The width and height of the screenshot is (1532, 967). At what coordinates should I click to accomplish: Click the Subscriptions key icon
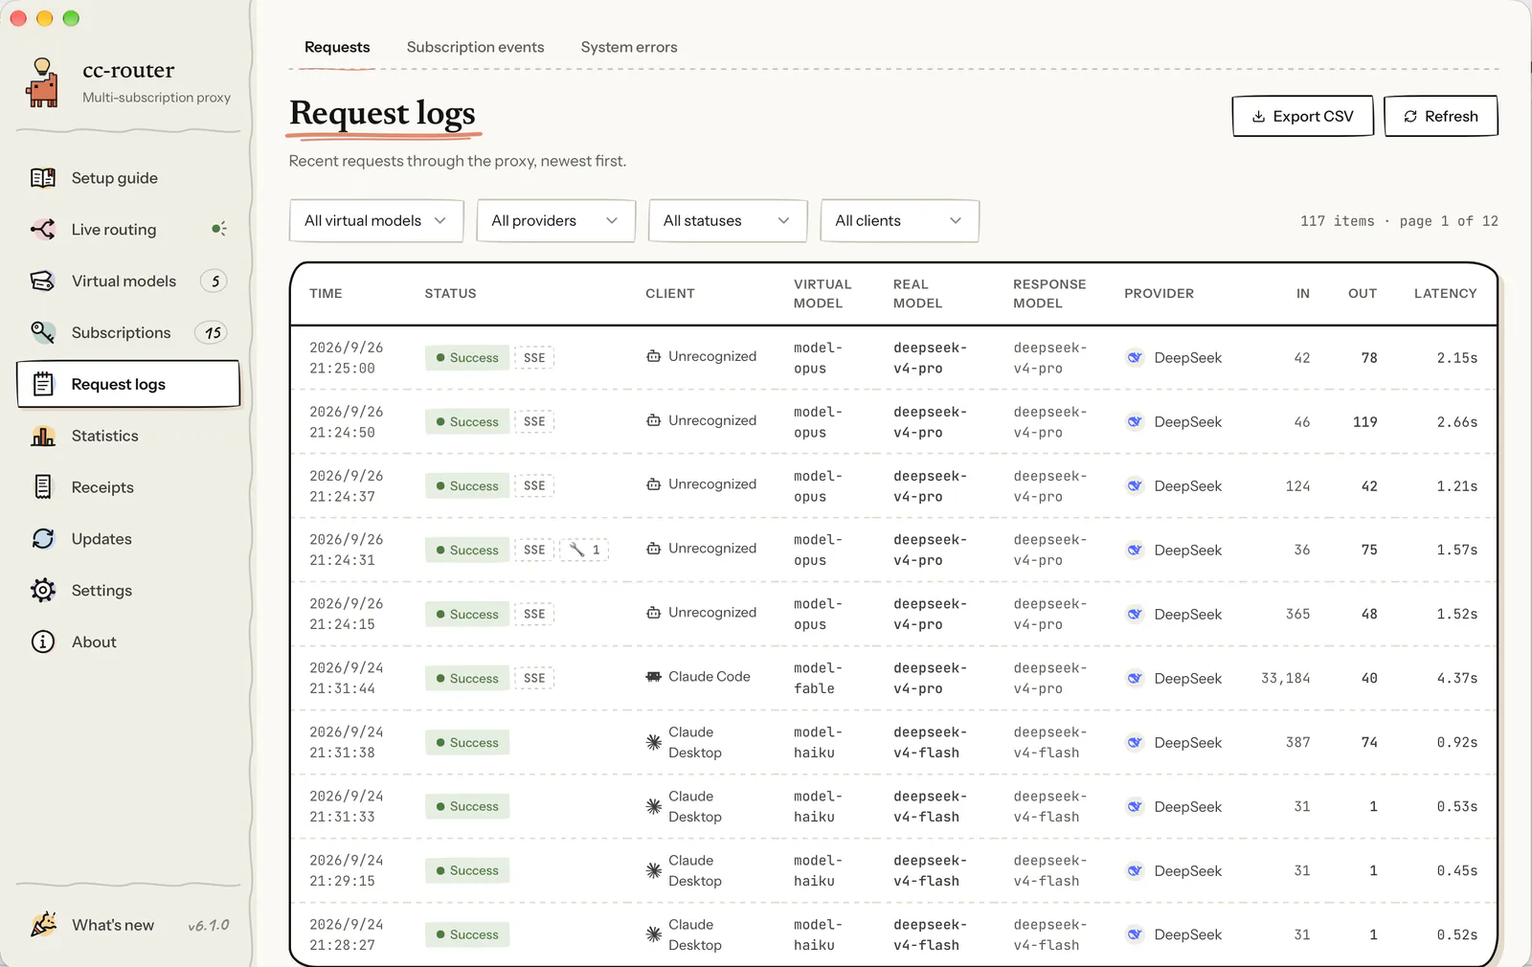43,332
